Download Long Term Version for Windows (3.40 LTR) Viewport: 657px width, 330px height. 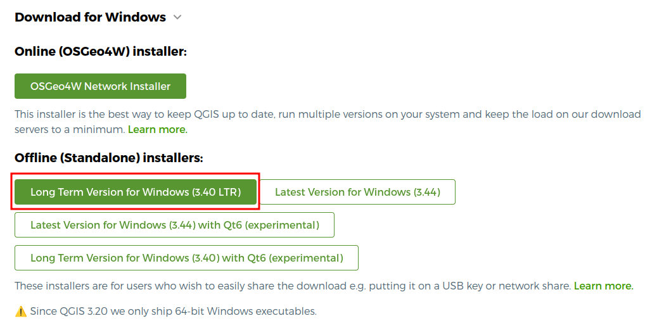coord(136,192)
